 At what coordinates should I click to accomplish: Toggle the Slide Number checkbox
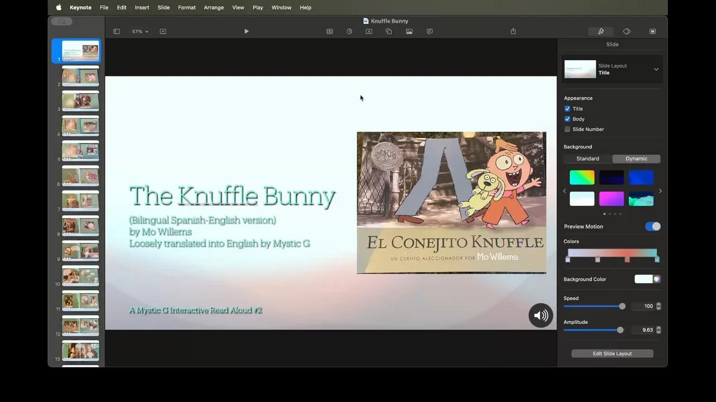coord(567,129)
